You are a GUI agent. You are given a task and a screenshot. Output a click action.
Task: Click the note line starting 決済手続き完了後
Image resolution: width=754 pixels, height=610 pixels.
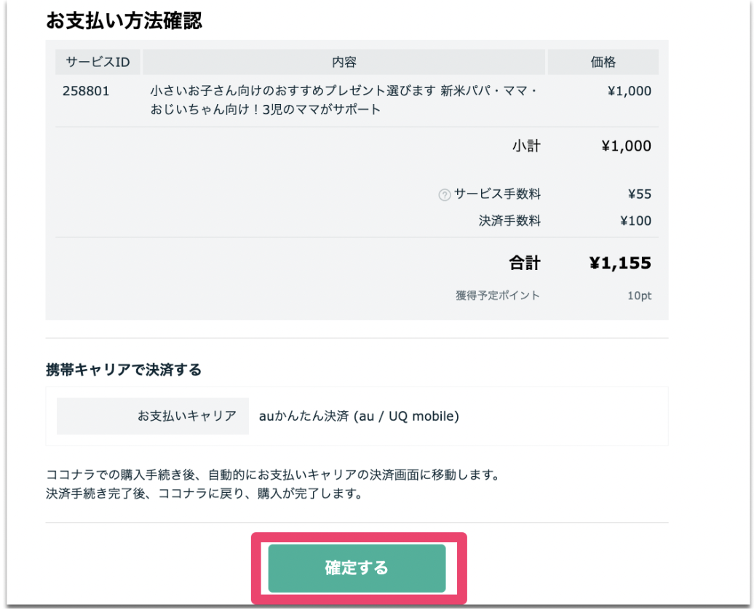click(x=204, y=494)
